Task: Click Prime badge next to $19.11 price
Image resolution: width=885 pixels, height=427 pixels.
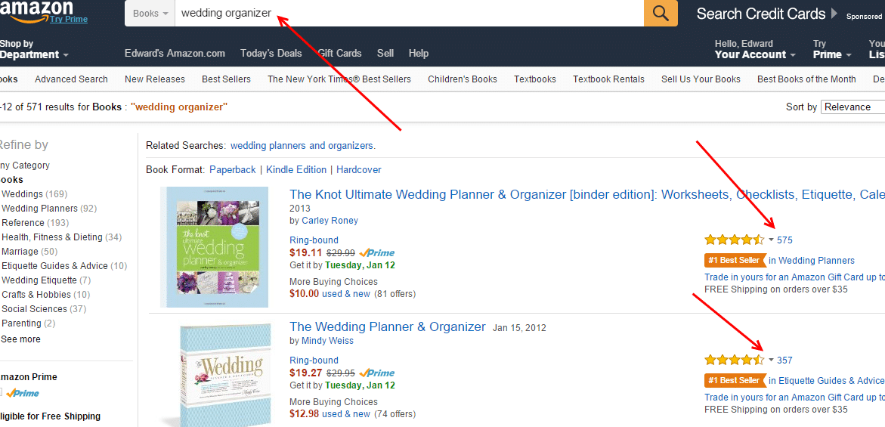Action: [376, 252]
